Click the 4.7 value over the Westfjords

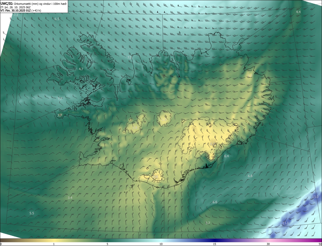[x=81, y=69]
